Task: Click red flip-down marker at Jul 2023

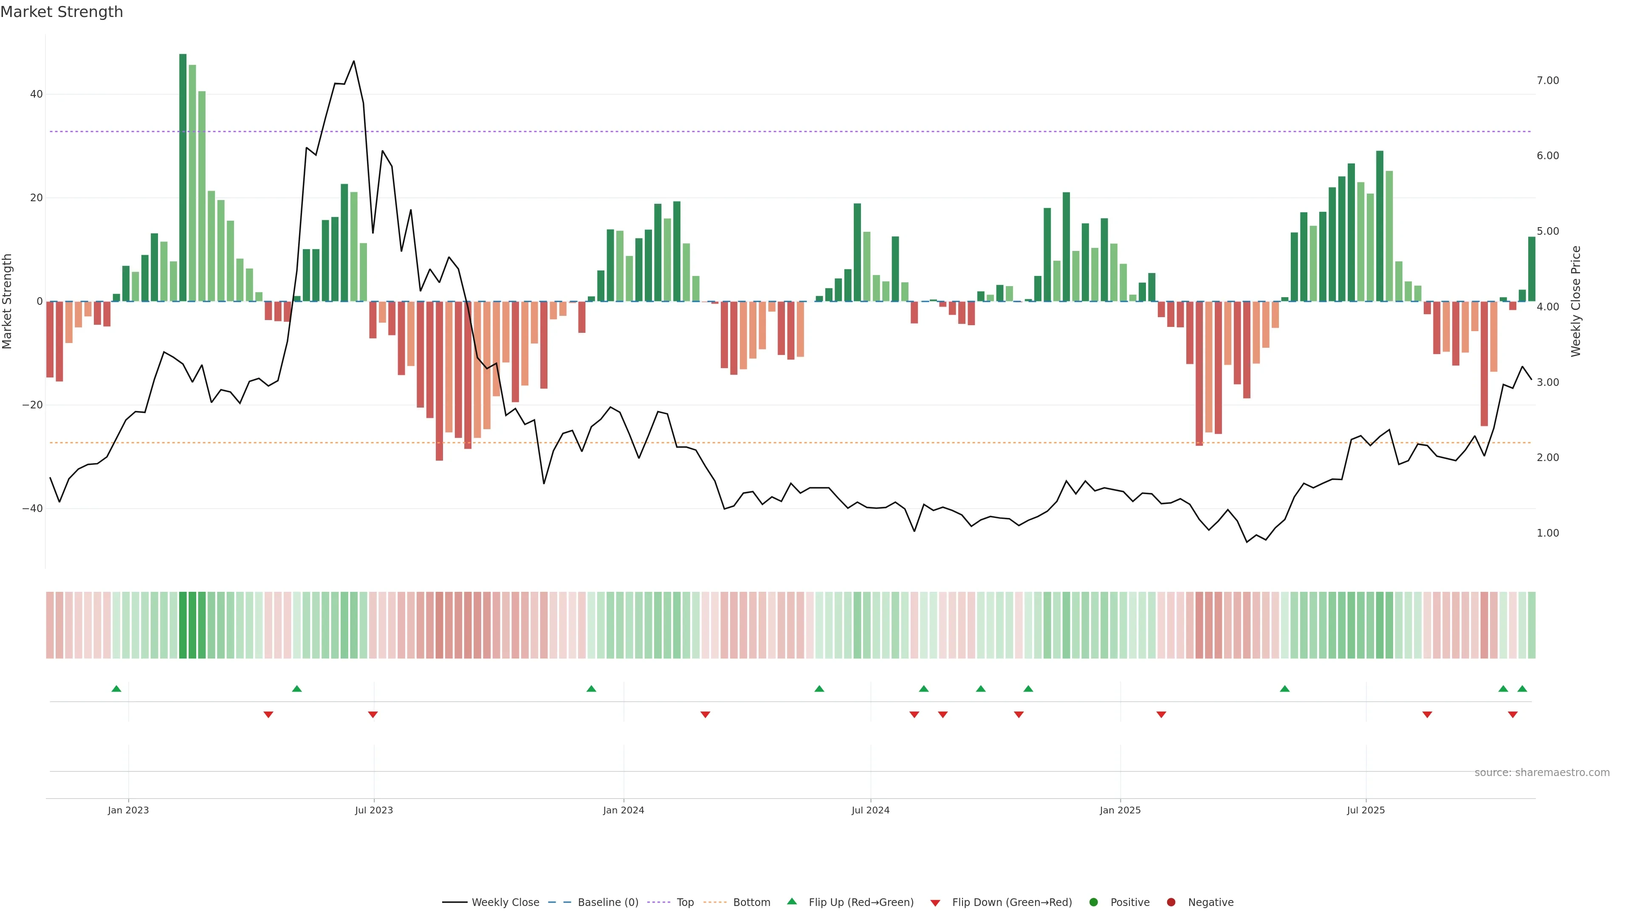Action: (x=373, y=714)
